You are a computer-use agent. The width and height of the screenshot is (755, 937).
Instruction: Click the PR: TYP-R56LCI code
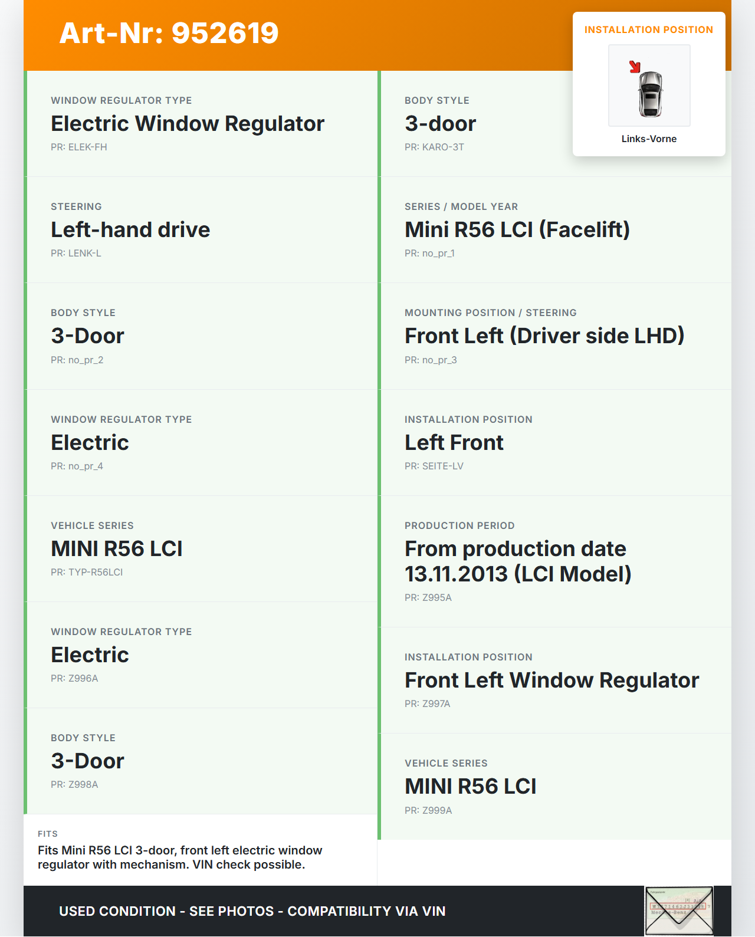pyautogui.click(x=87, y=573)
